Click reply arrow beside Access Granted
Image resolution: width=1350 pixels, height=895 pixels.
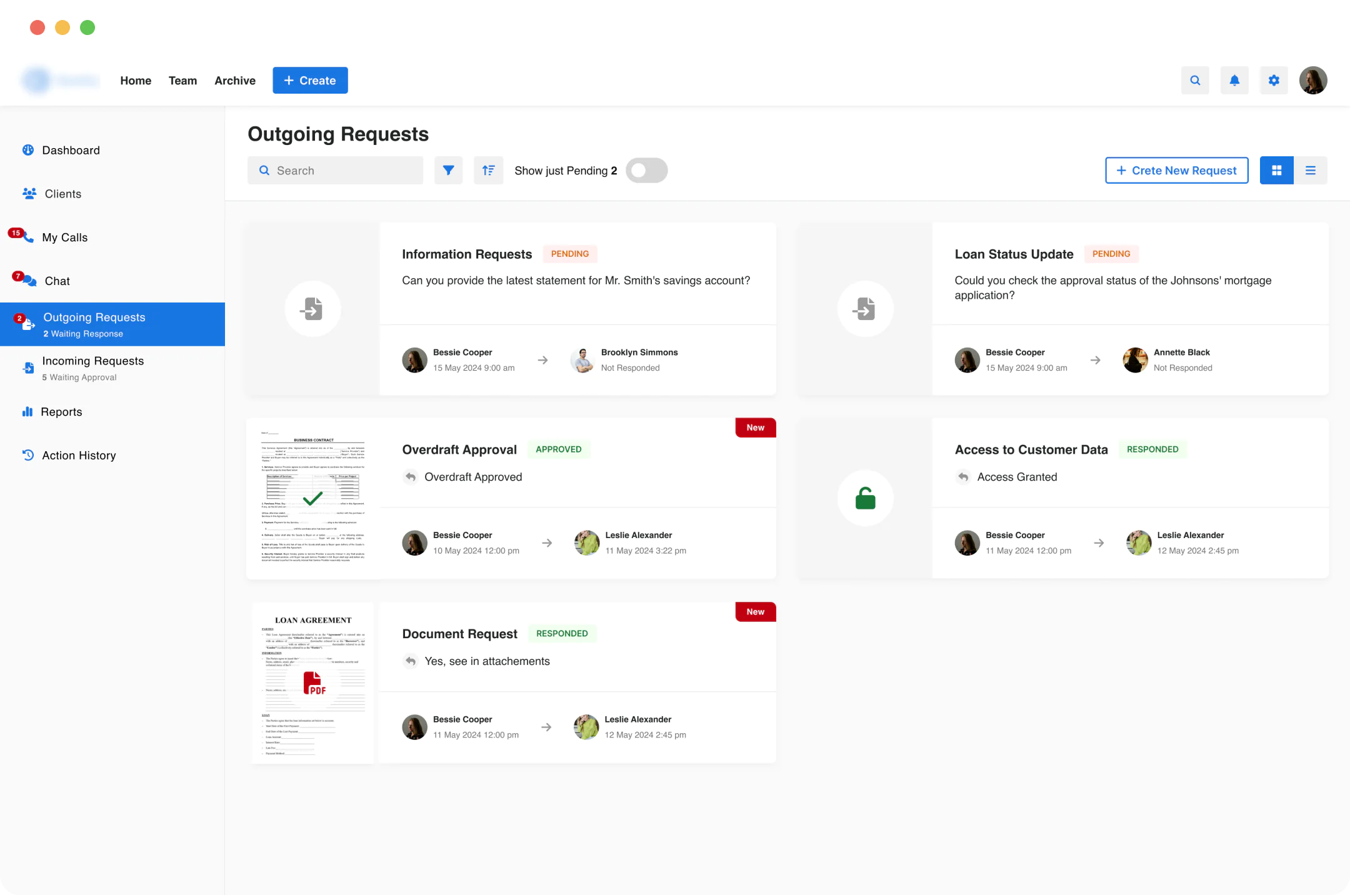[x=963, y=477]
